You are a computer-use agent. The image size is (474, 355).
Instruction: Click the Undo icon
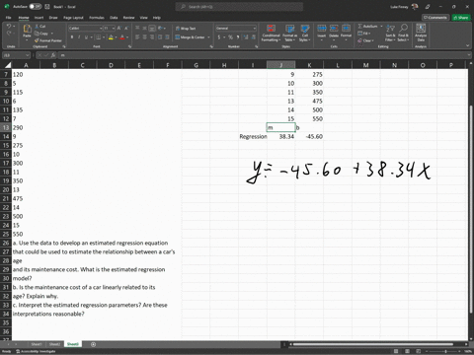pos(9,26)
